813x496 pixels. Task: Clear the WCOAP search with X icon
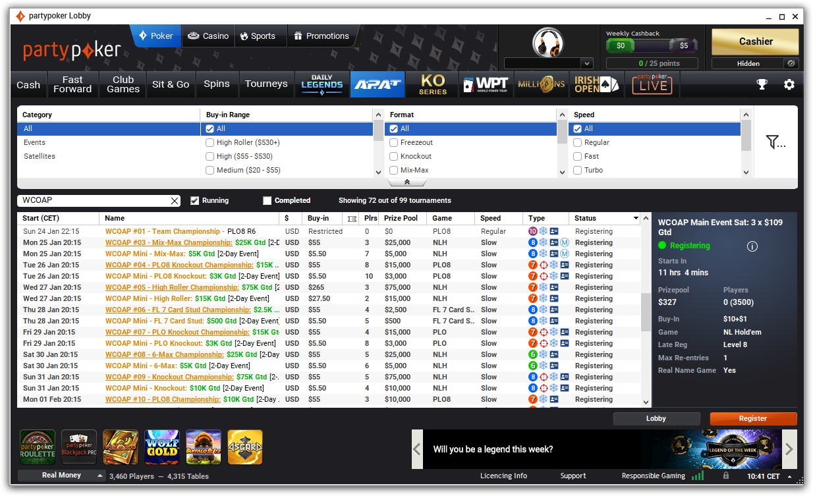(175, 201)
